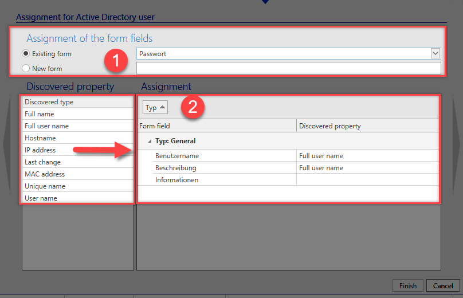Select Hostname in Discovered property list
The width and height of the screenshot is (463, 298).
pyautogui.click(x=78, y=138)
